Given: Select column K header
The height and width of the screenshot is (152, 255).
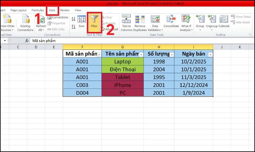Looking at the screenshot, I should [x=240, y=47].
